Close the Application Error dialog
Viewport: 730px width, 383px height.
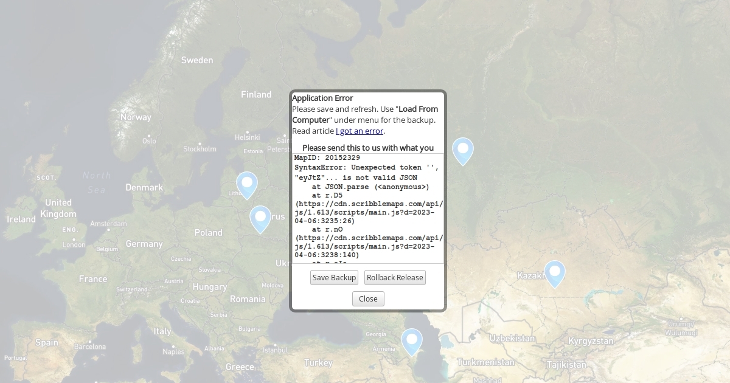pyautogui.click(x=368, y=299)
